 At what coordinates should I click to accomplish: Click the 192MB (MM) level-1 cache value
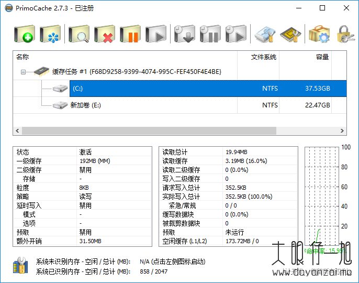(x=95, y=161)
